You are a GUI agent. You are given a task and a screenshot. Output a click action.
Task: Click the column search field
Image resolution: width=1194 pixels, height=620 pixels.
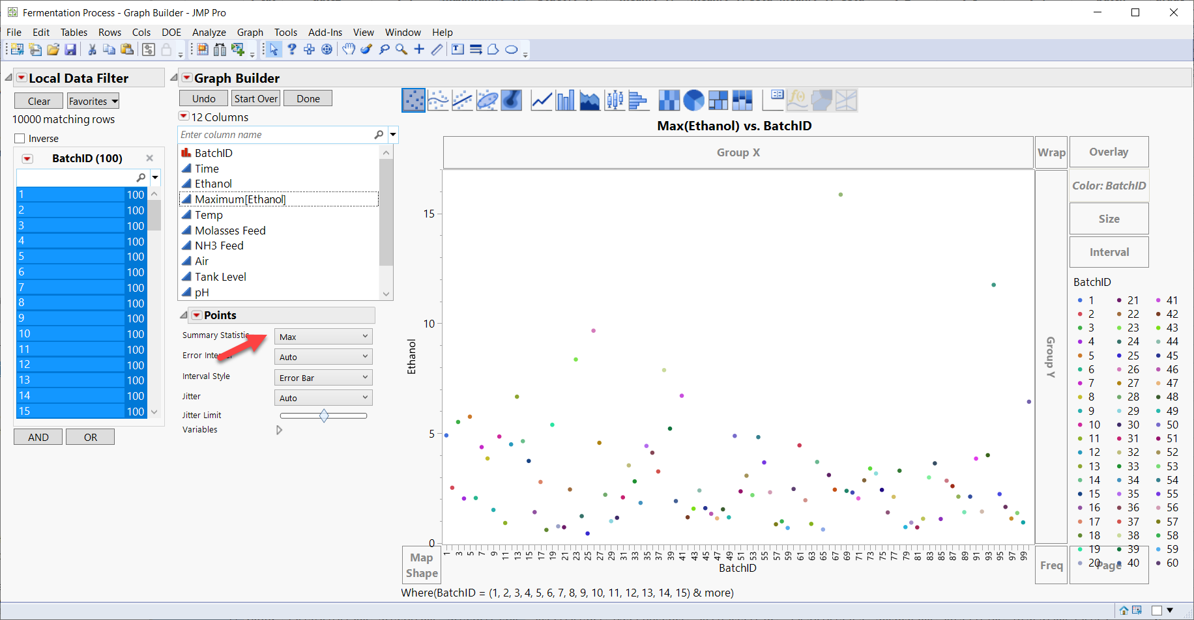click(x=274, y=134)
